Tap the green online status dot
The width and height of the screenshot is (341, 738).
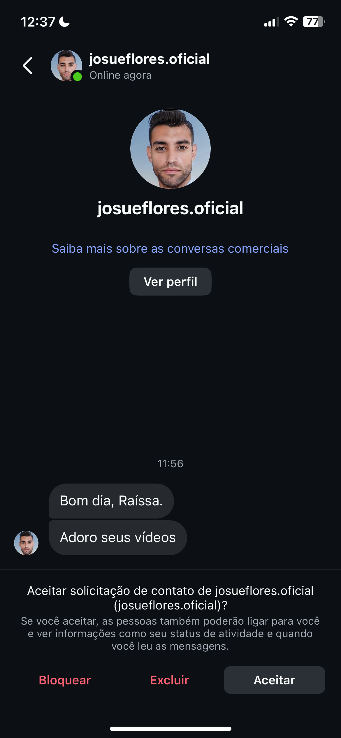77,77
